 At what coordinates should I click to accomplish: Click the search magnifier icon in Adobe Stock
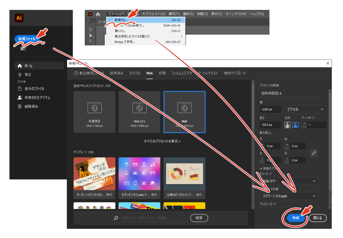pyautogui.click(x=116, y=218)
